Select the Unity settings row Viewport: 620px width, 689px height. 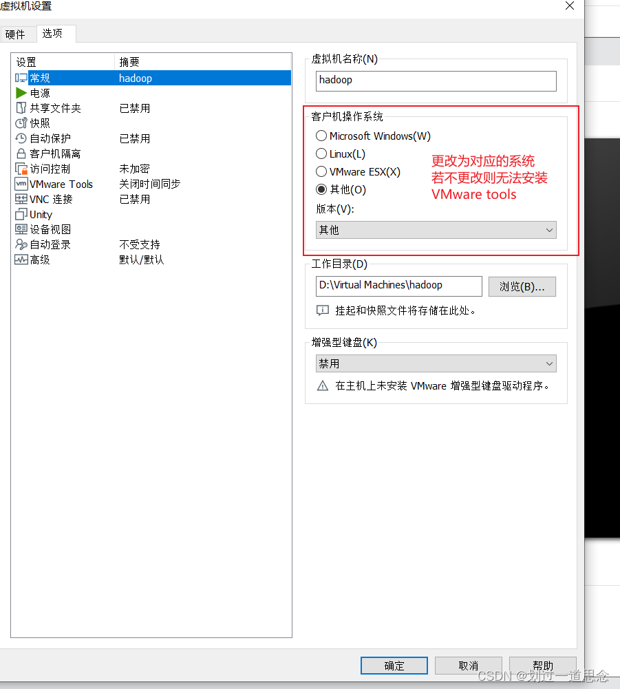(152, 215)
